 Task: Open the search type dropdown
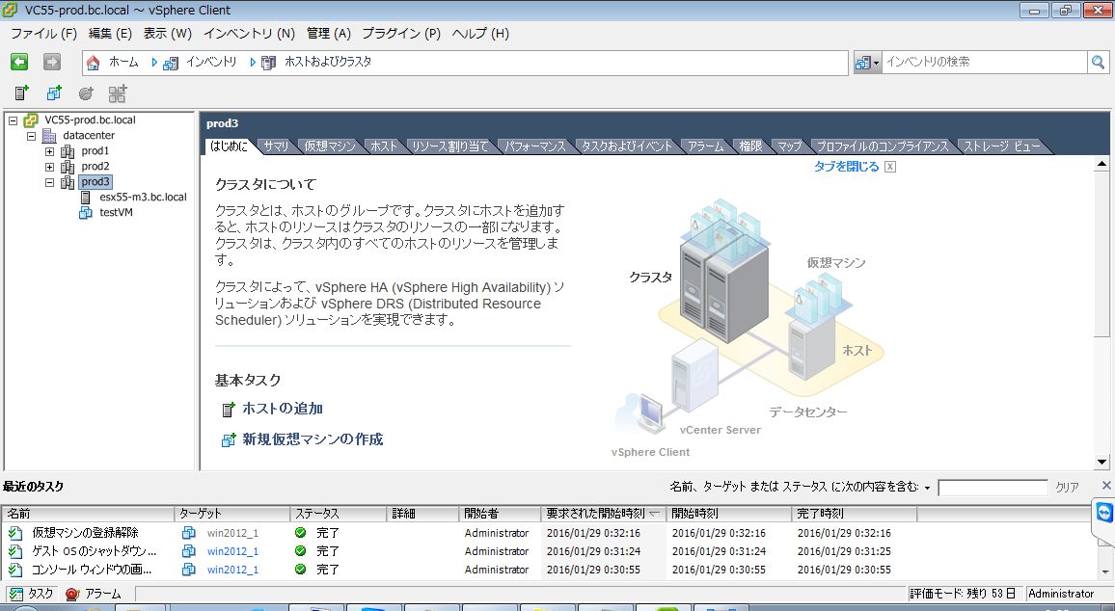(867, 63)
